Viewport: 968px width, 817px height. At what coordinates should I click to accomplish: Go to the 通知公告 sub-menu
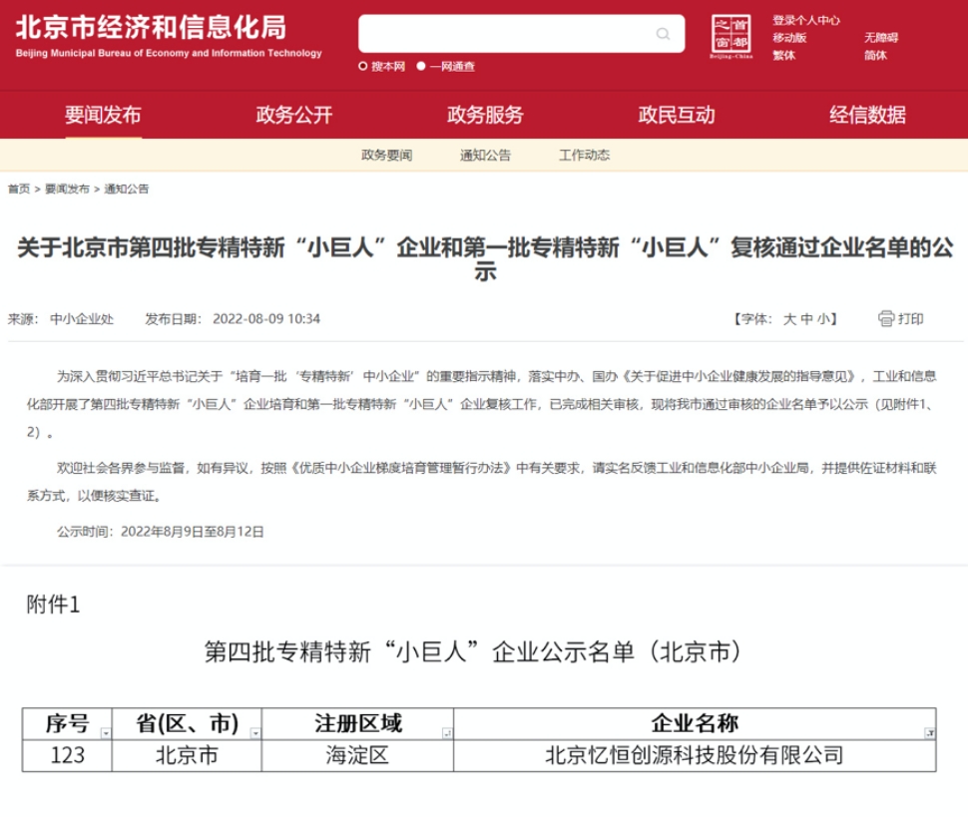[485, 155]
